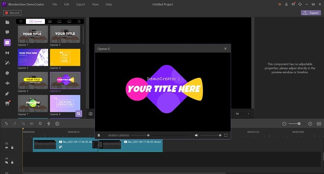
Task: Open the Cursor effects pin sidebar icon
Action: pos(7,94)
